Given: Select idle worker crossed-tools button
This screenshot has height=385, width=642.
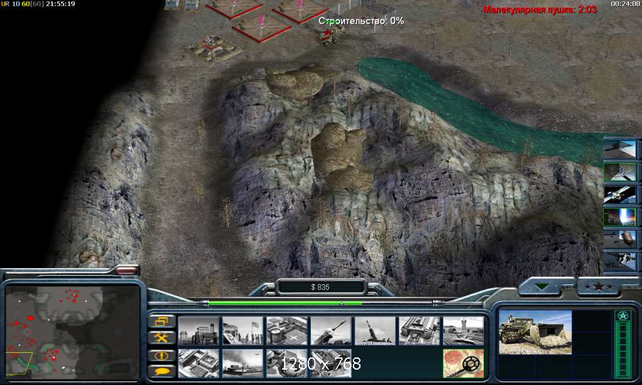Looking at the screenshot, I should 162,338.
